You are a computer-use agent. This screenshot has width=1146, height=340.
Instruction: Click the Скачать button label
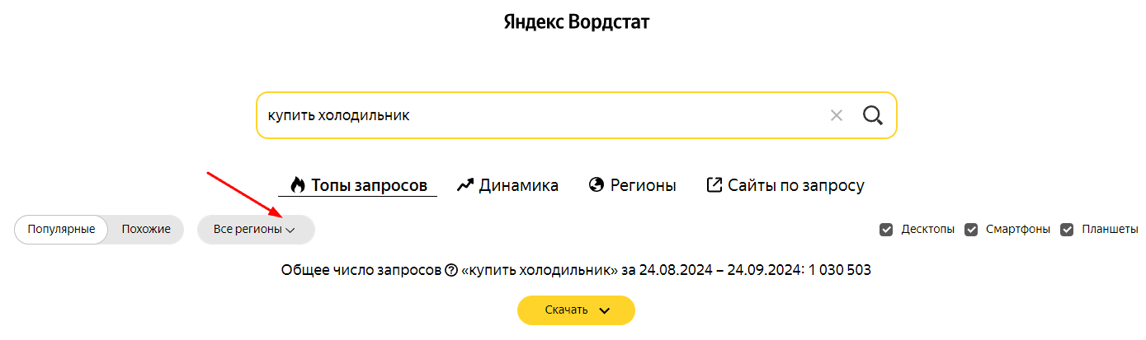(x=566, y=310)
